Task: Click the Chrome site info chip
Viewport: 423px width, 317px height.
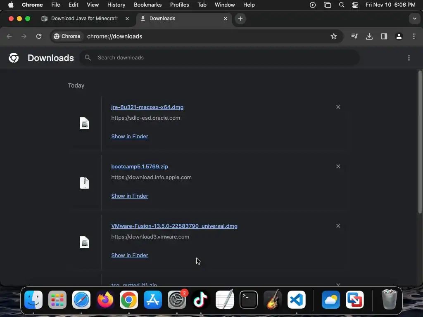Action: (x=67, y=36)
